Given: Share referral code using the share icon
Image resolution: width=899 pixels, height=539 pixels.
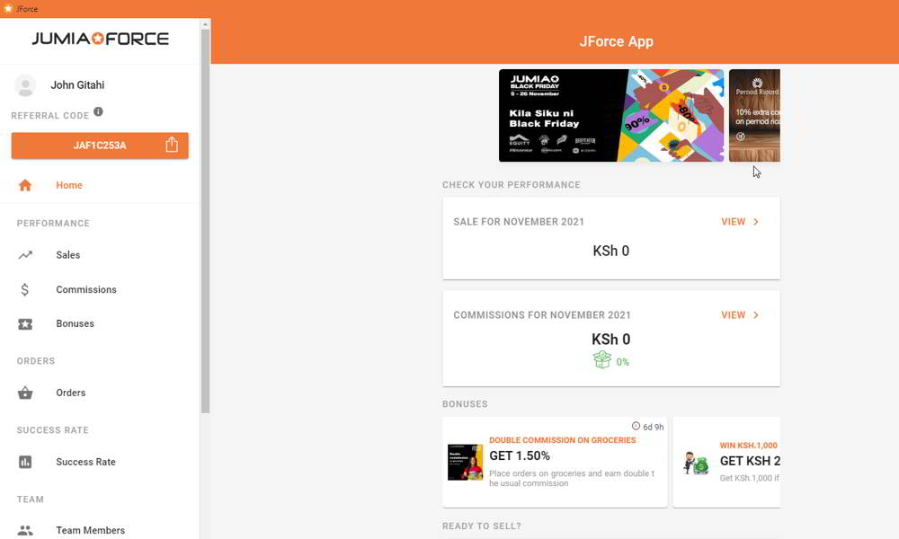Looking at the screenshot, I should (172, 145).
